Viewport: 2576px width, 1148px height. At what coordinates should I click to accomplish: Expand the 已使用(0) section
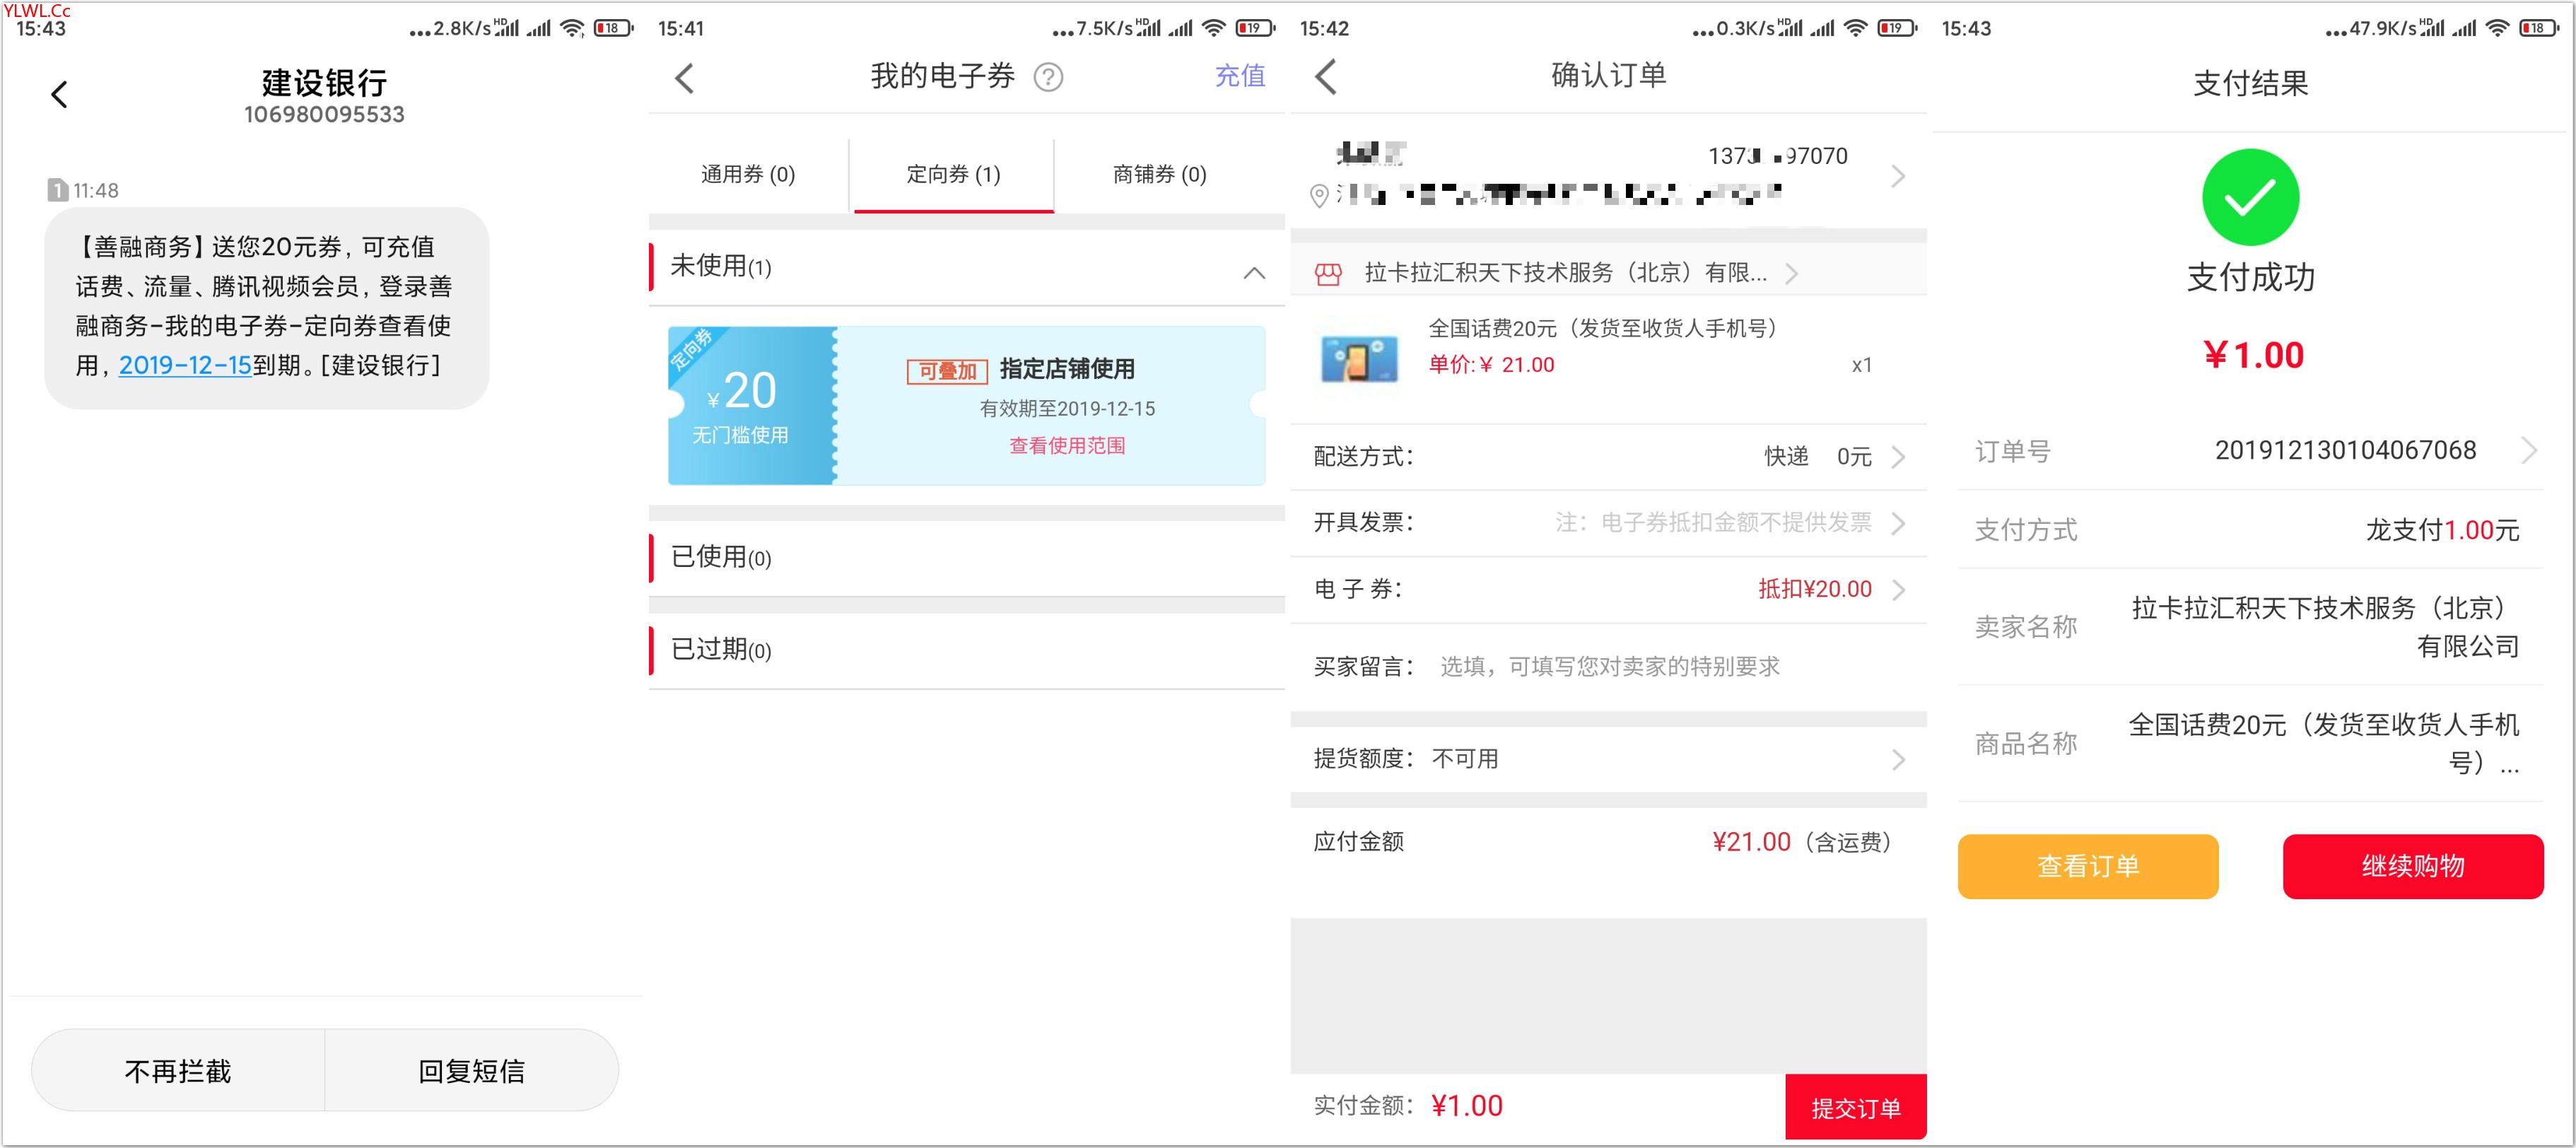coord(967,558)
